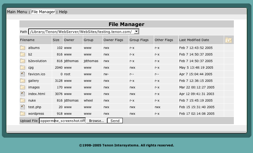Open the gallery folder icon
The width and height of the screenshot is (253, 153).
(x=23, y=81)
